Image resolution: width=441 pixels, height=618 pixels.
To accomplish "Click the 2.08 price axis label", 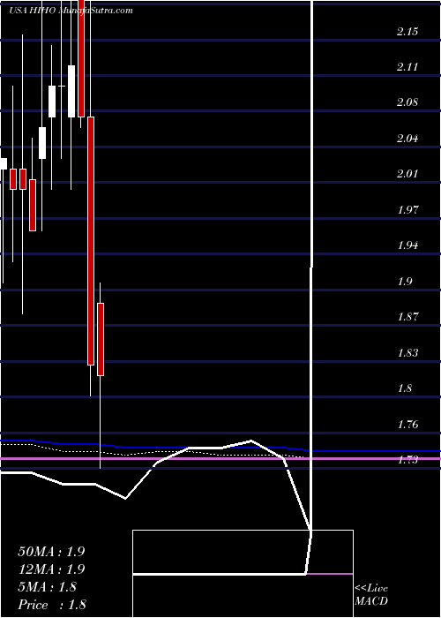I will pyautogui.click(x=407, y=102).
